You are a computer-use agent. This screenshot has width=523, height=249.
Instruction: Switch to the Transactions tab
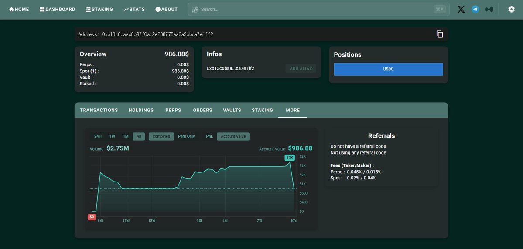click(x=99, y=110)
